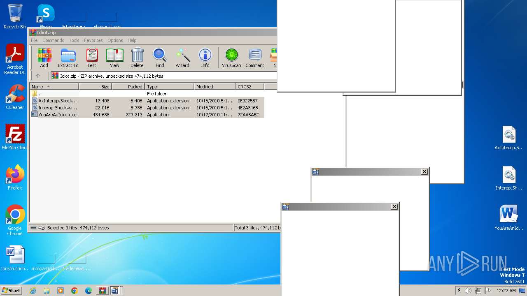Click CRC32 value 0E322587
Viewport: 527px width, 296px height.
(247, 101)
